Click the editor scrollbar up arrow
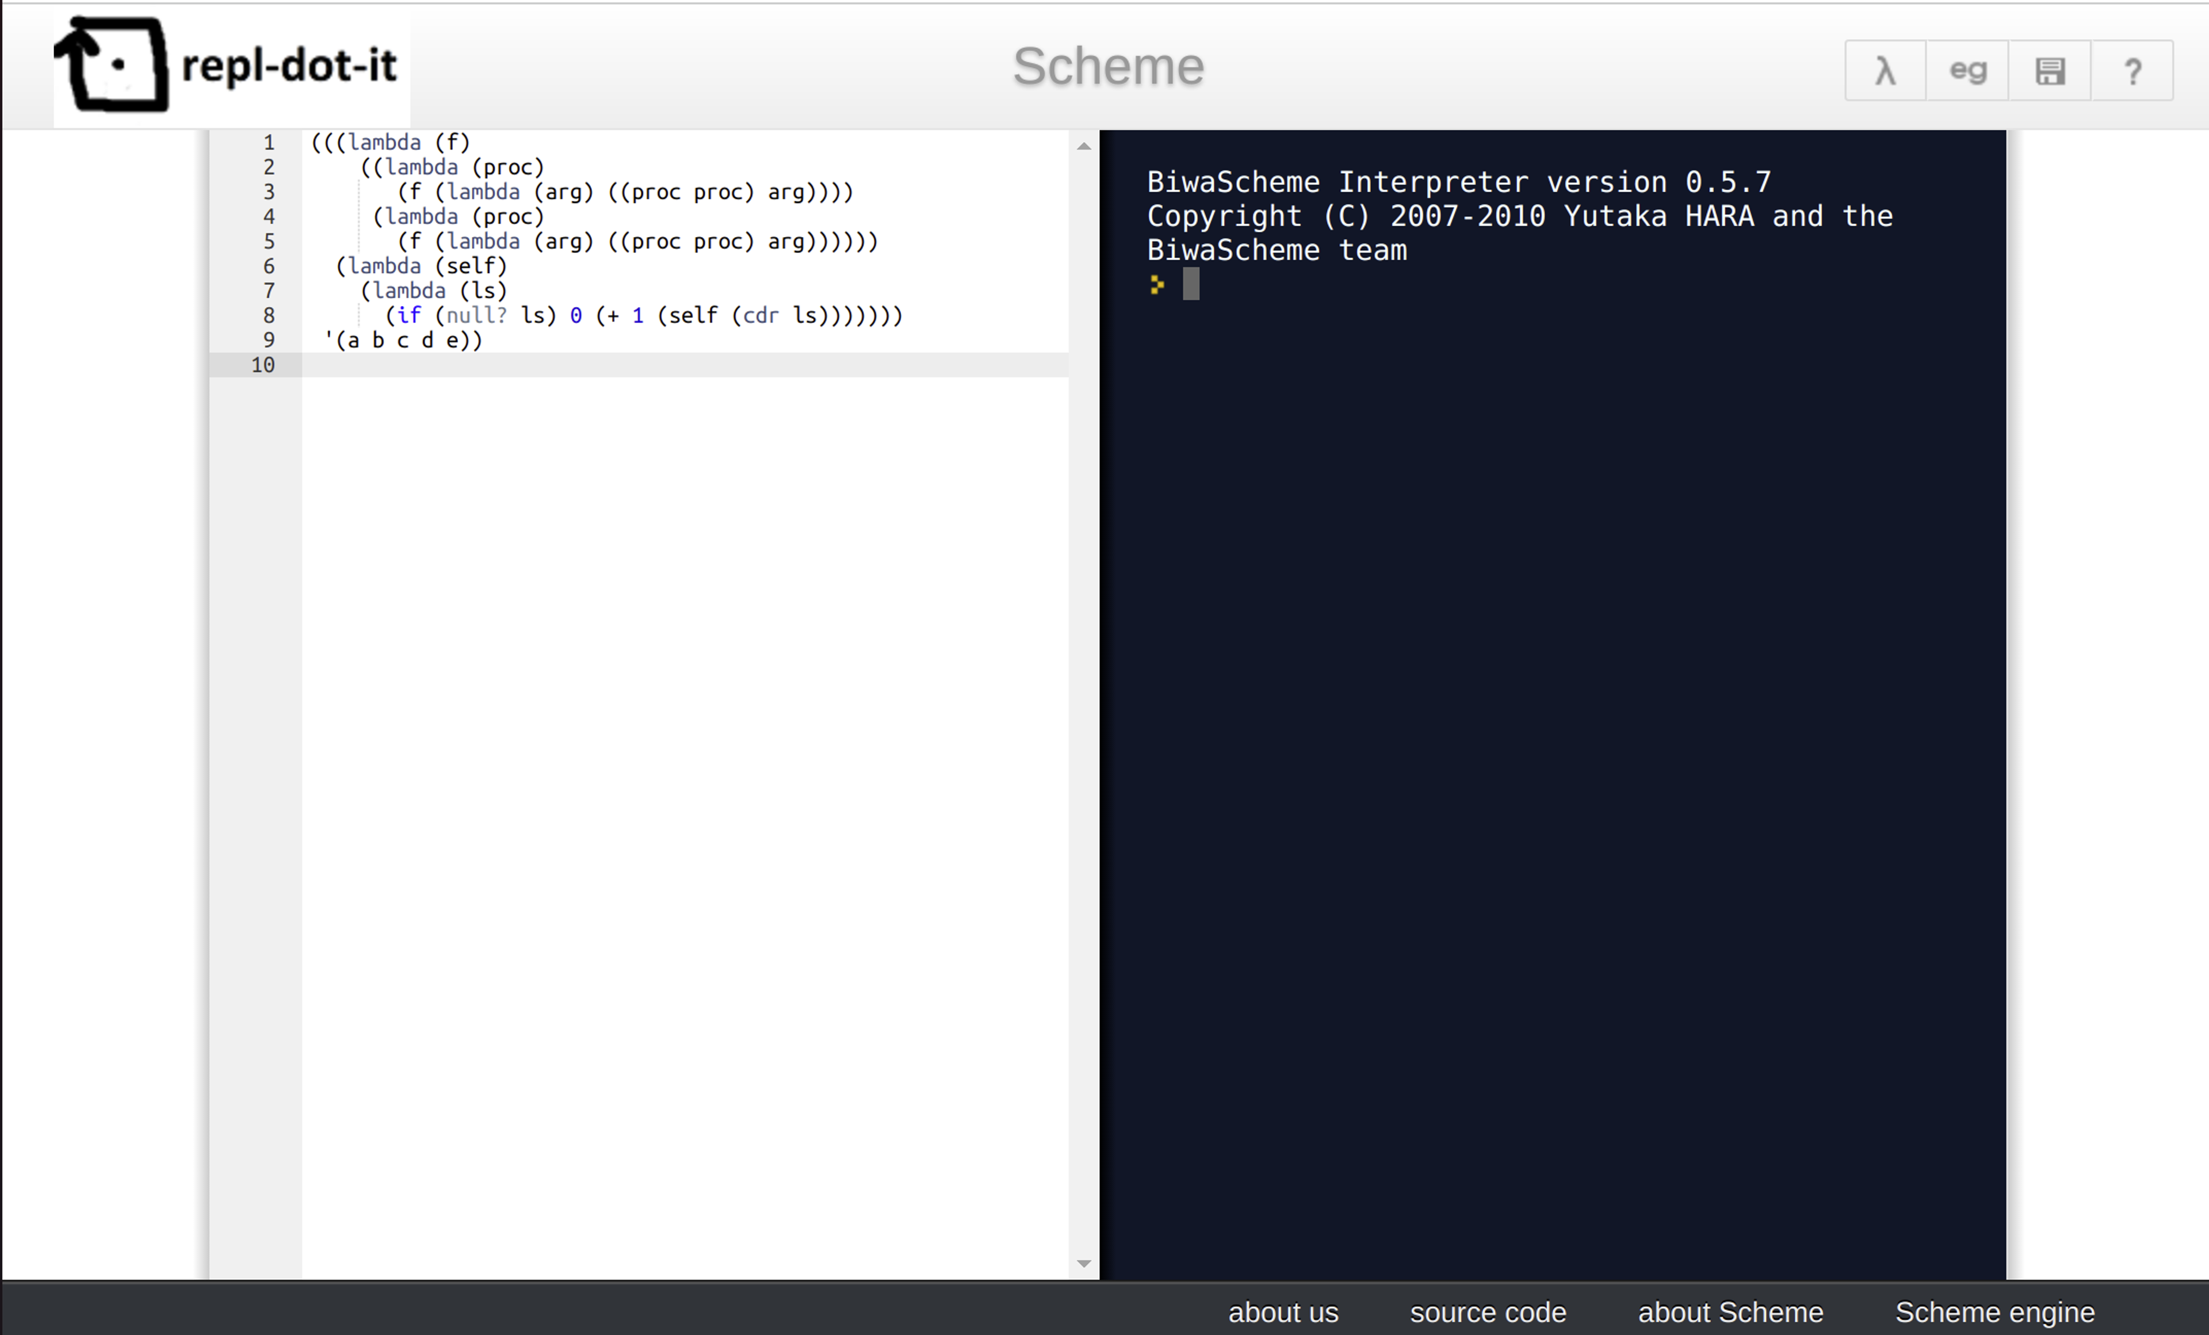2209x1335 pixels. pos(1084,146)
